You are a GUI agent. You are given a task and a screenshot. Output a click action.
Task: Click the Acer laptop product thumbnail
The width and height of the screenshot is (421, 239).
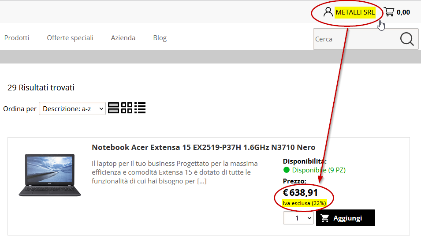(50, 175)
